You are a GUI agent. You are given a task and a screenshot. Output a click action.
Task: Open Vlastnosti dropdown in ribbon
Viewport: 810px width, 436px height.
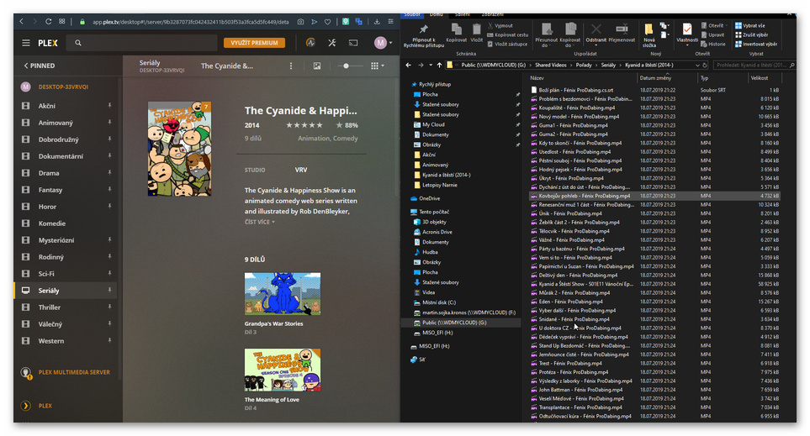pyautogui.click(x=687, y=45)
